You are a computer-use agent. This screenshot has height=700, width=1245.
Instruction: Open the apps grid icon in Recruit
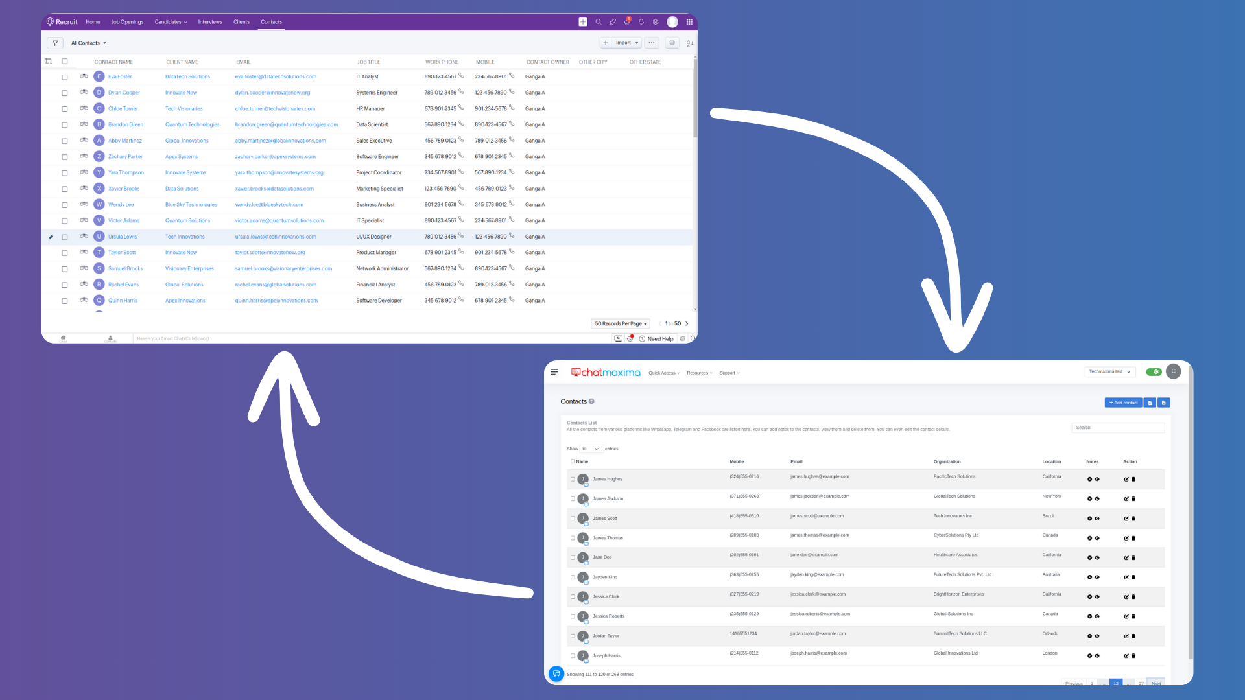tap(689, 22)
